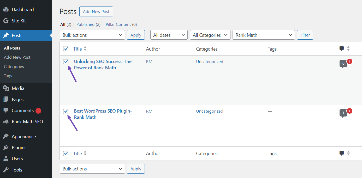Image resolution: width=362 pixels, height=178 pixels.
Task: Click sort arrows beside footer Title
Action: pyautogui.click(x=85, y=153)
